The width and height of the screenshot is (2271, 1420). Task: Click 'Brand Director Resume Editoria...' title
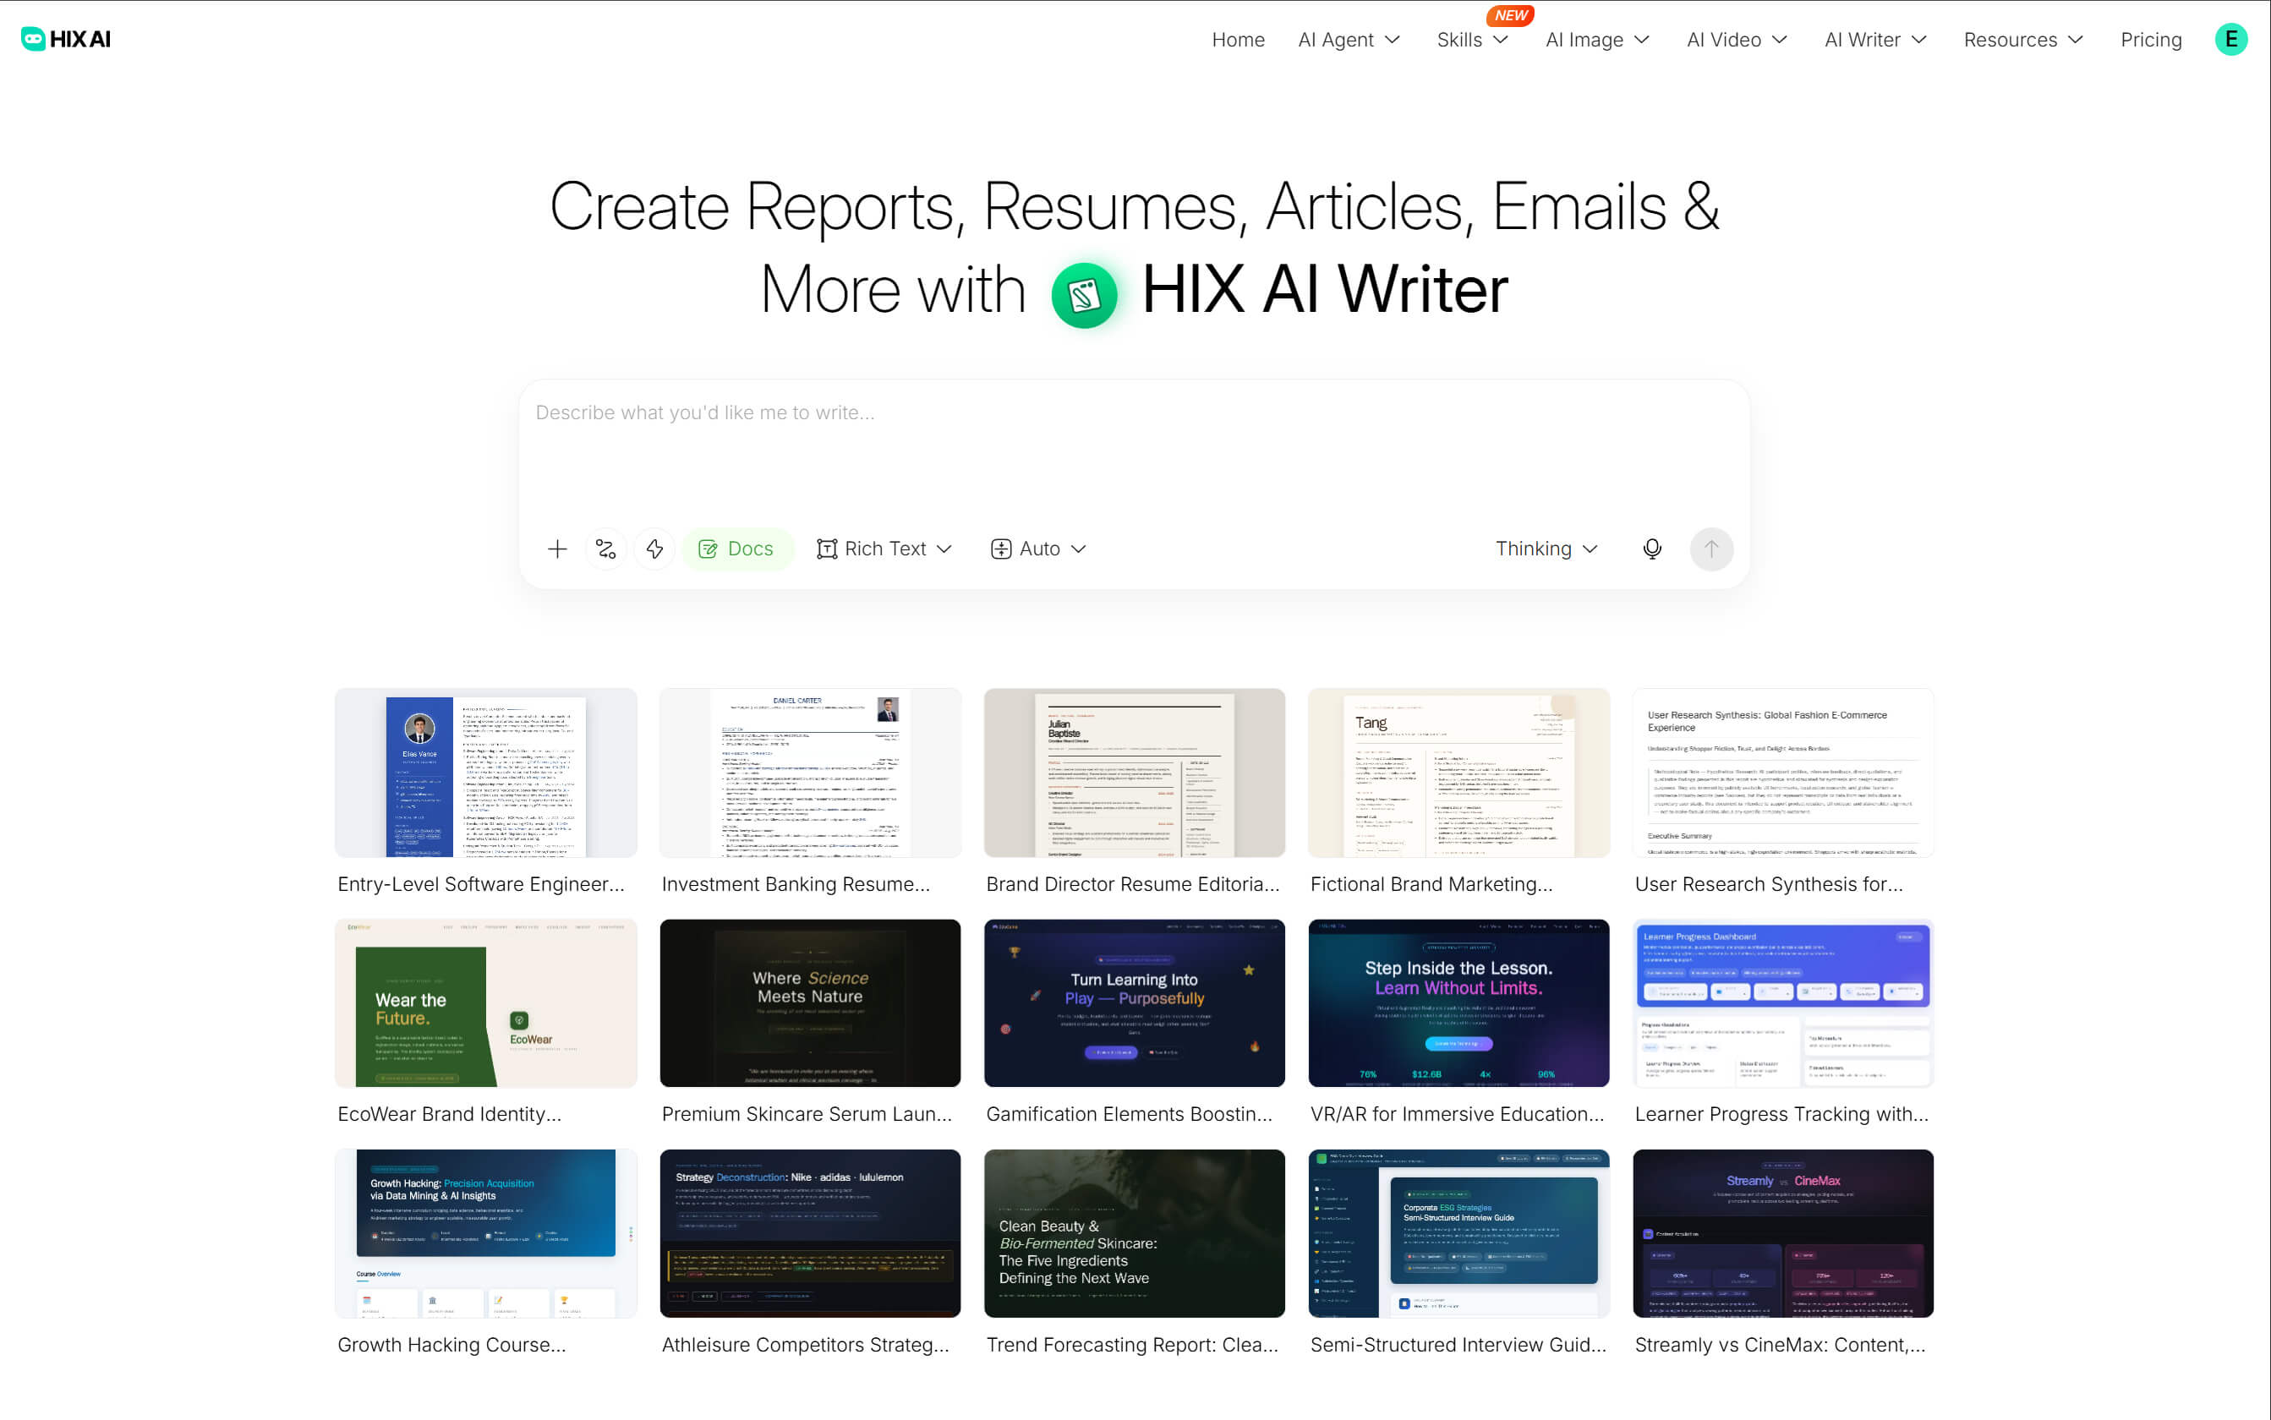coord(1133,884)
